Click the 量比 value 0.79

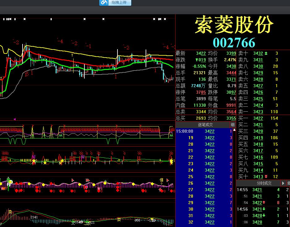(232, 86)
